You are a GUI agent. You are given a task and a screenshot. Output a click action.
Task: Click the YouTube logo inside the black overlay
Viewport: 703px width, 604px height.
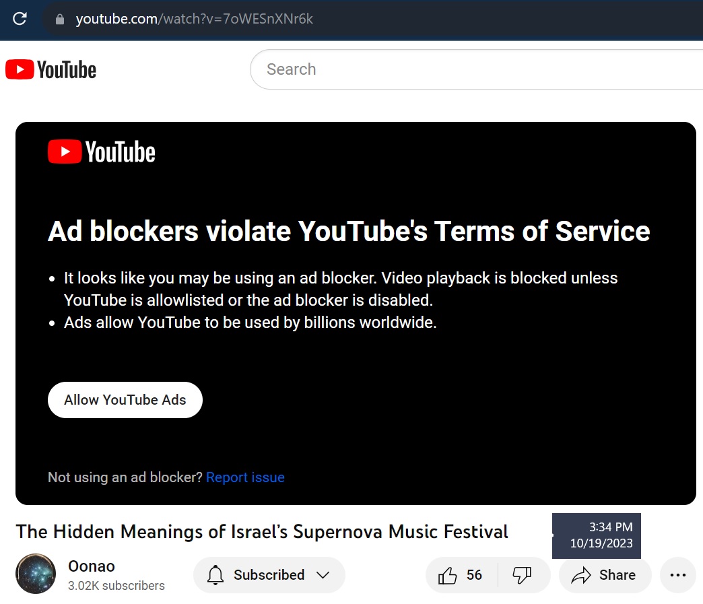click(101, 152)
